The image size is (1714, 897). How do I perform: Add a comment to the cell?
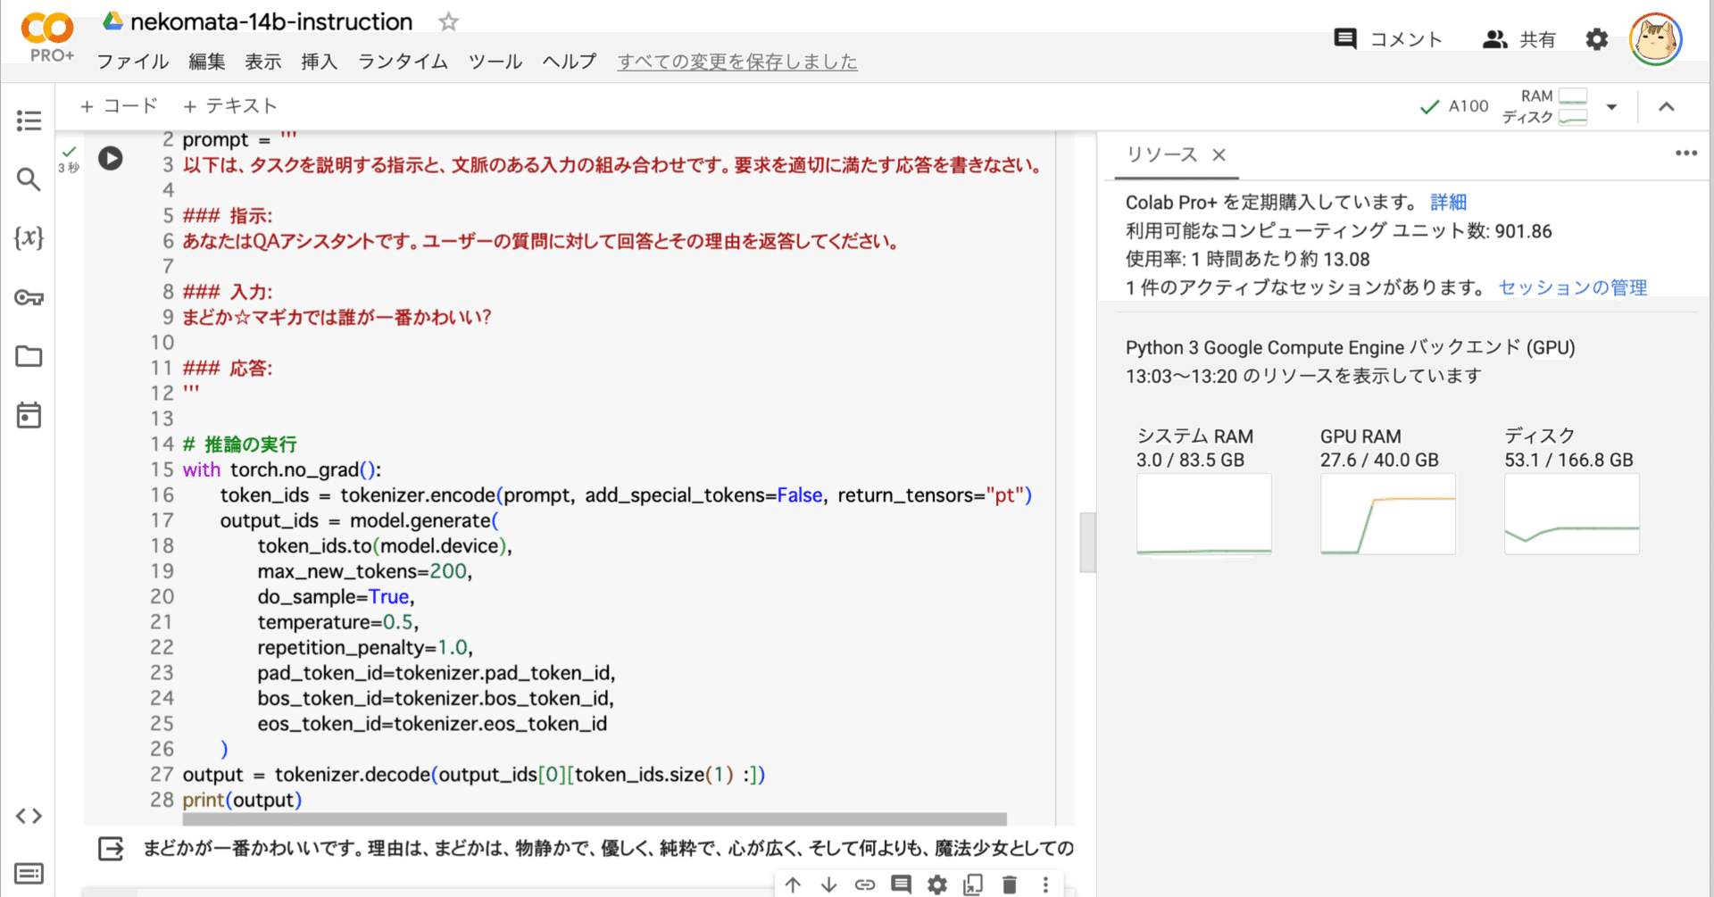901,885
